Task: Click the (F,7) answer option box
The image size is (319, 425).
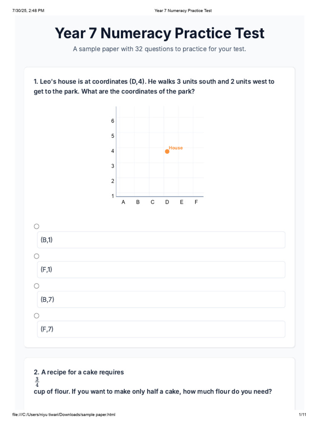Action: point(161,330)
